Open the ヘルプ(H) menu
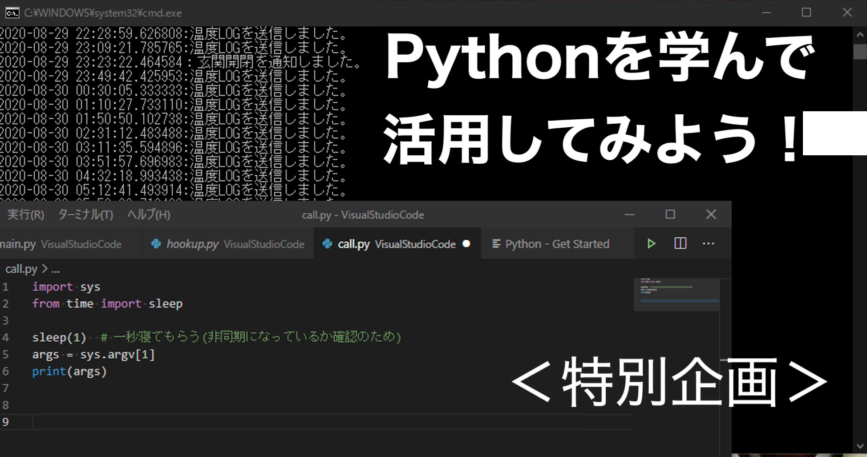Image resolution: width=867 pixels, height=457 pixels. (x=149, y=215)
